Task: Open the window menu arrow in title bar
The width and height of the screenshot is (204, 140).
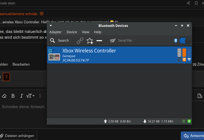Action: click(51, 26)
